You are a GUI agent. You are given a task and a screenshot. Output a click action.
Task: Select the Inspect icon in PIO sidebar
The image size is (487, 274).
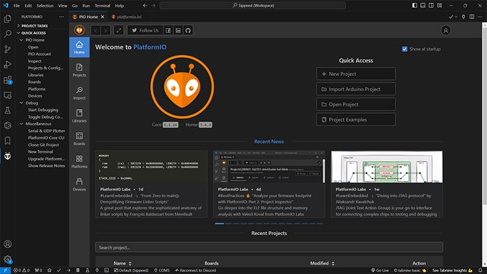coord(79,93)
